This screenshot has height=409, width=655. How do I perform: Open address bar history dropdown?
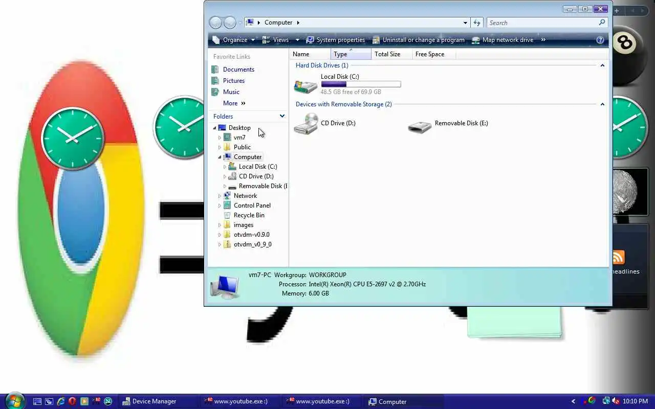point(465,22)
